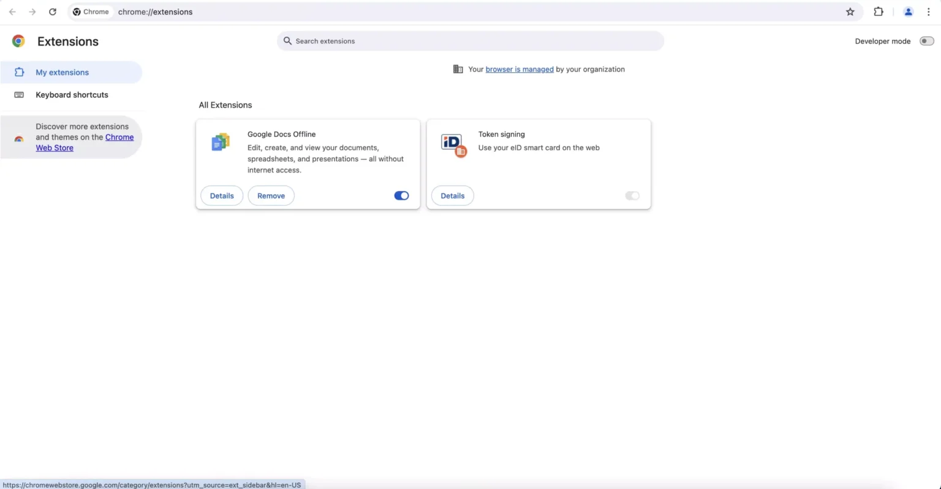
Task: Click the Google Docs Offline name text
Action: [x=281, y=134]
